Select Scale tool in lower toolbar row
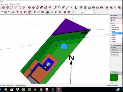The image size is (123, 92). [x=29, y=12]
